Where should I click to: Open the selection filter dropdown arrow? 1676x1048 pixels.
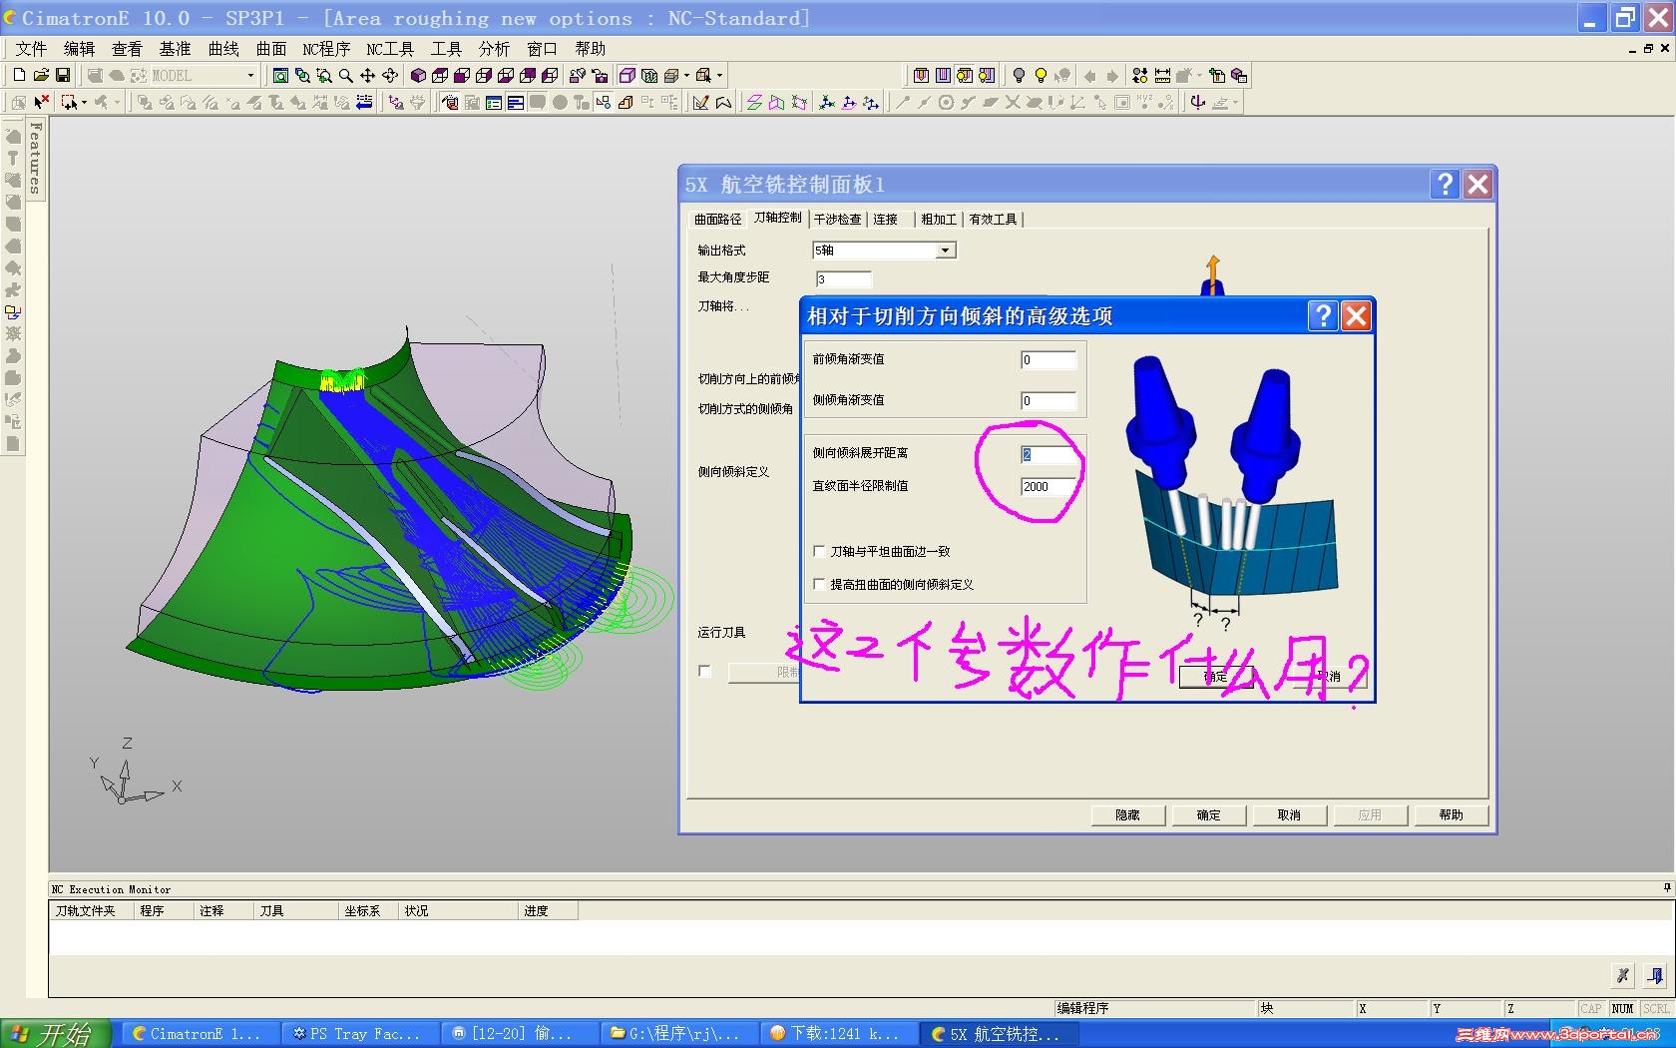click(84, 102)
